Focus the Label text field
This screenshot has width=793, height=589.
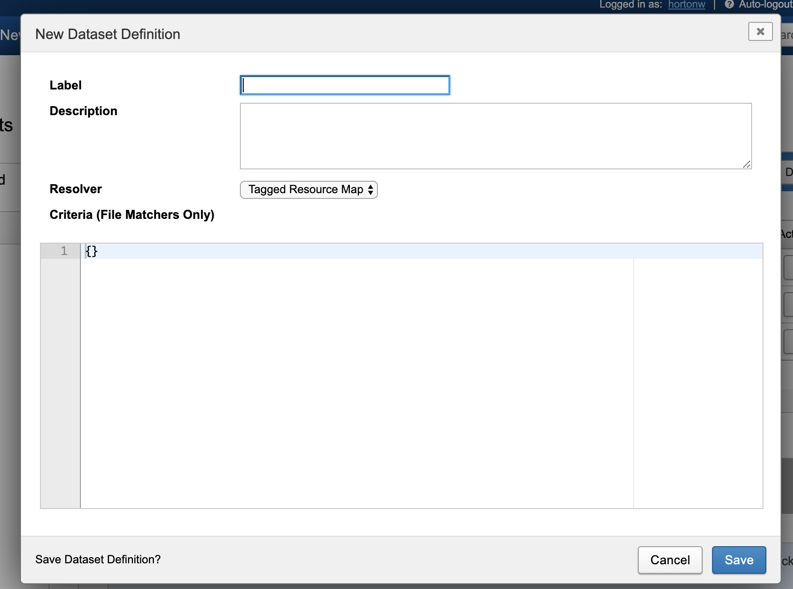(345, 86)
